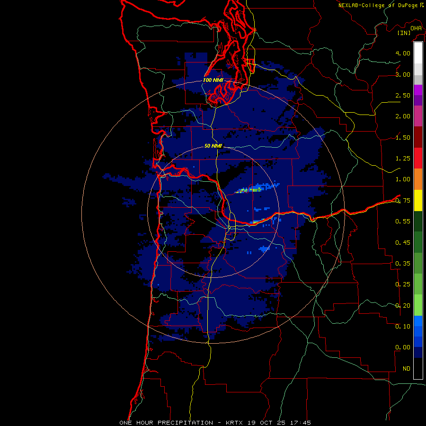Click the 3.00 legend value
Image resolution: width=426 pixels, height=426 pixels.
403,74
